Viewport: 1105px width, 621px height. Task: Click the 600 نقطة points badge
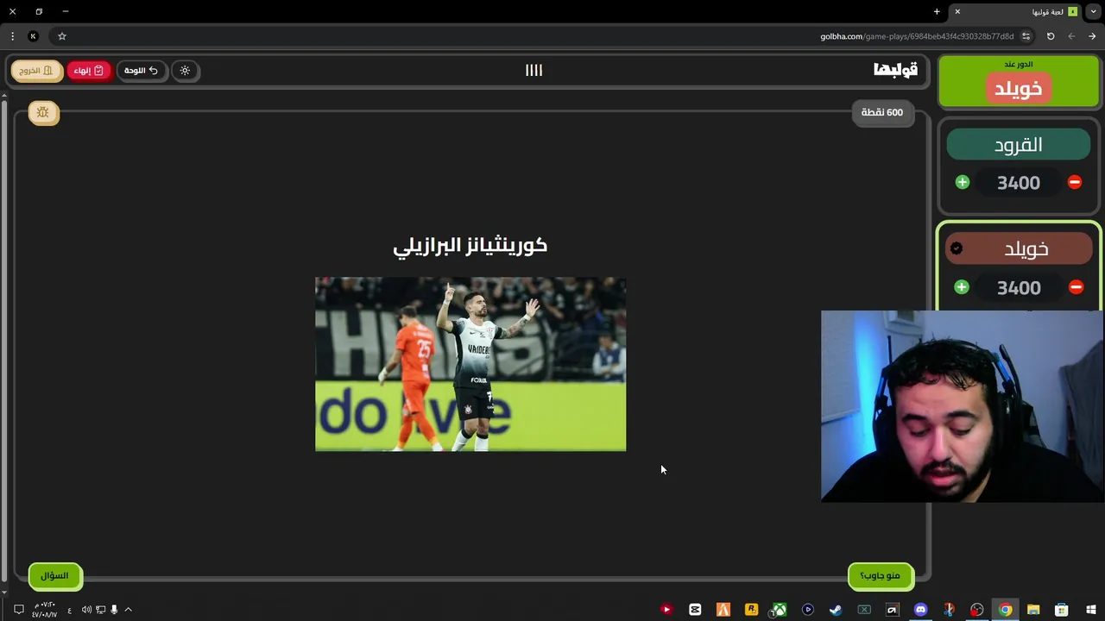click(882, 112)
